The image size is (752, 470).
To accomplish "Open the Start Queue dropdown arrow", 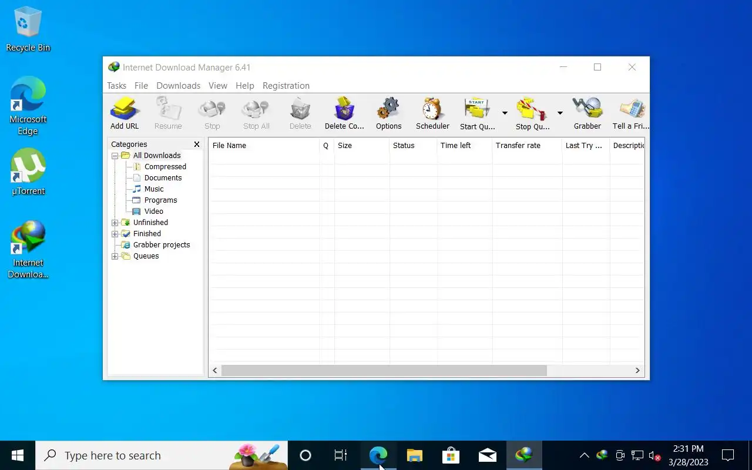I will click(x=505, y=113).
